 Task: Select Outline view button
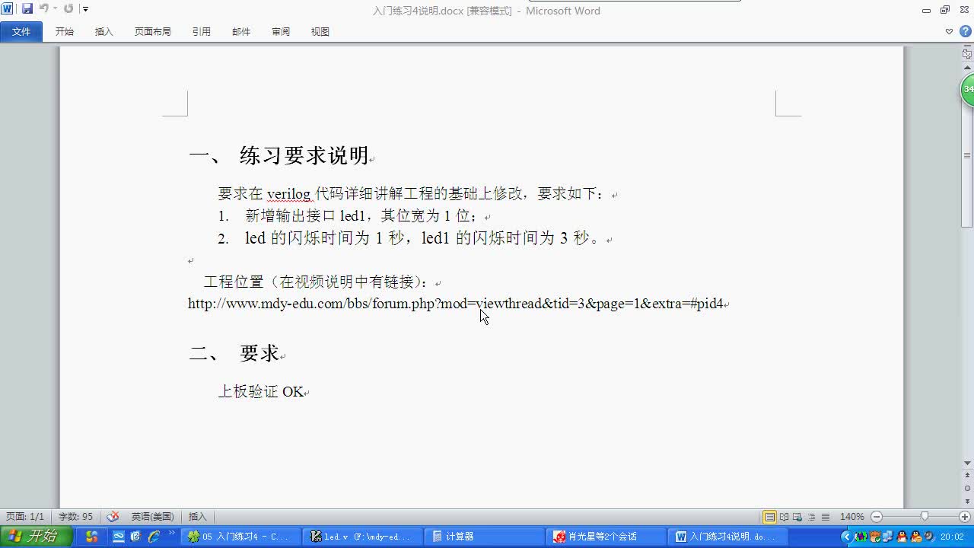tap(812, 517)
